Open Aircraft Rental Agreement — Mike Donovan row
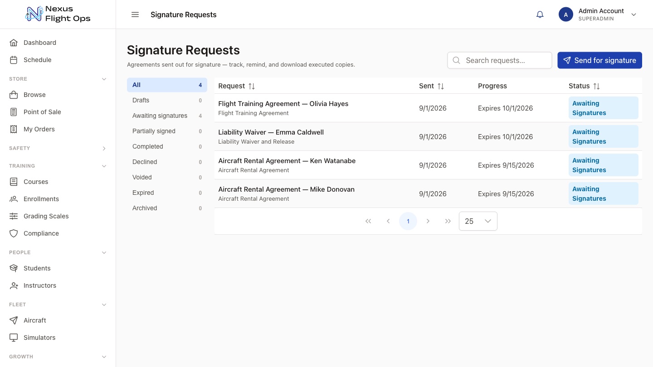Image resolution: width=653 pixels, height=367 pixels. [428, 193]
